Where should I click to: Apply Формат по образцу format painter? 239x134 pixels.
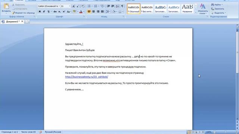click(x=24, y=13)
